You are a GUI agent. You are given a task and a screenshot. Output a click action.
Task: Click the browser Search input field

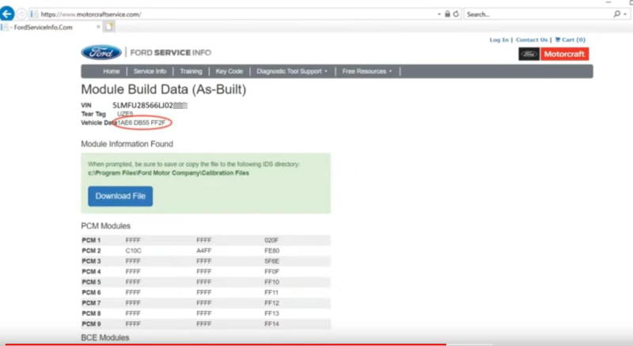coord(539,14)
